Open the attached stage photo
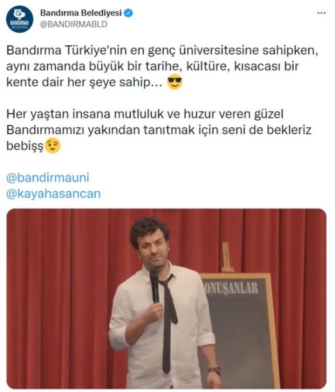 click(166, 299)
